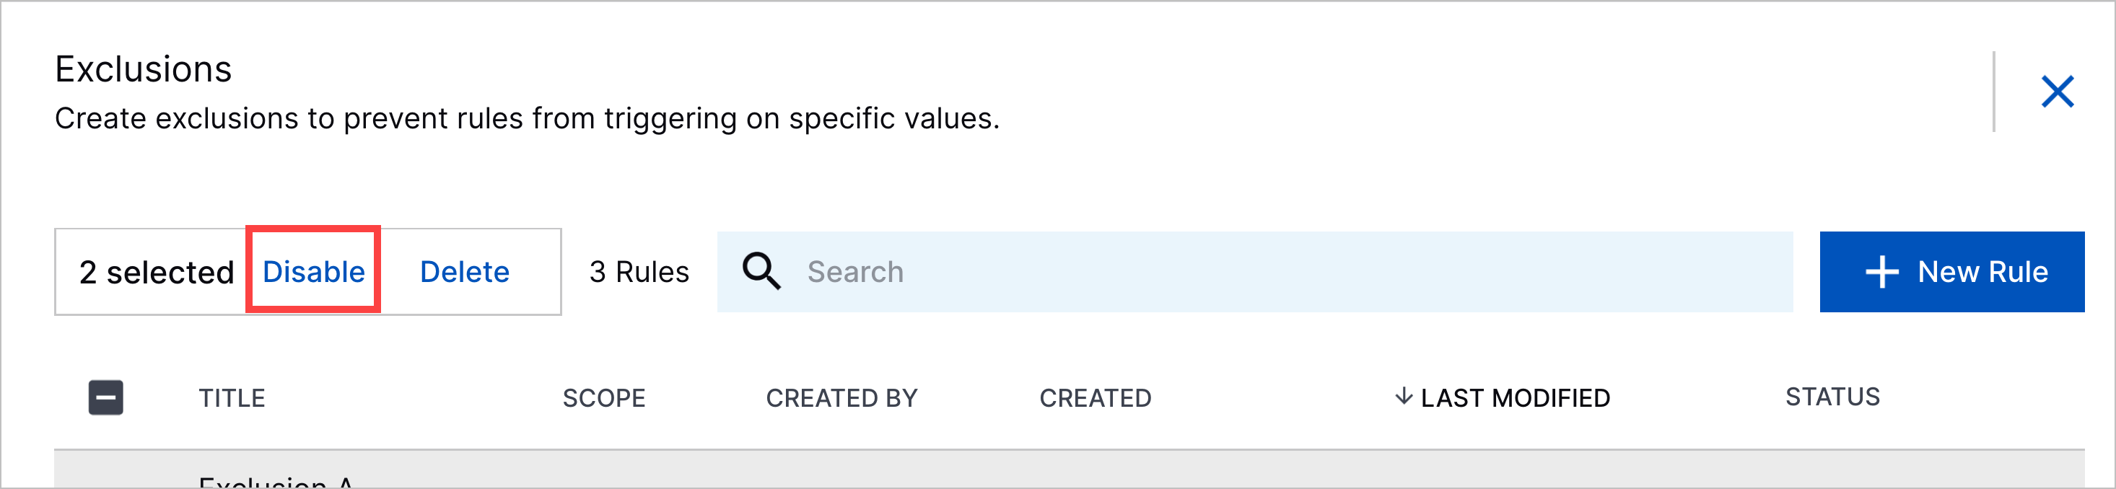Focus the Search exclusions input field

point(1254,272)
